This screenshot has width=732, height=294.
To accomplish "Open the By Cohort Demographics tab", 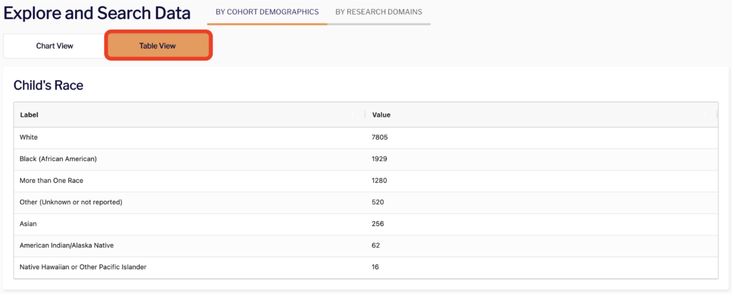I will (x=267, y=12).
